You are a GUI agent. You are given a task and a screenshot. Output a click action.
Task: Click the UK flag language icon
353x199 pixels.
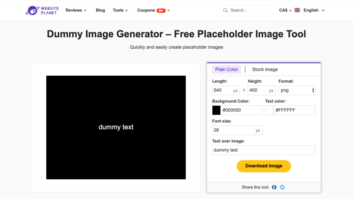(297, 10)
